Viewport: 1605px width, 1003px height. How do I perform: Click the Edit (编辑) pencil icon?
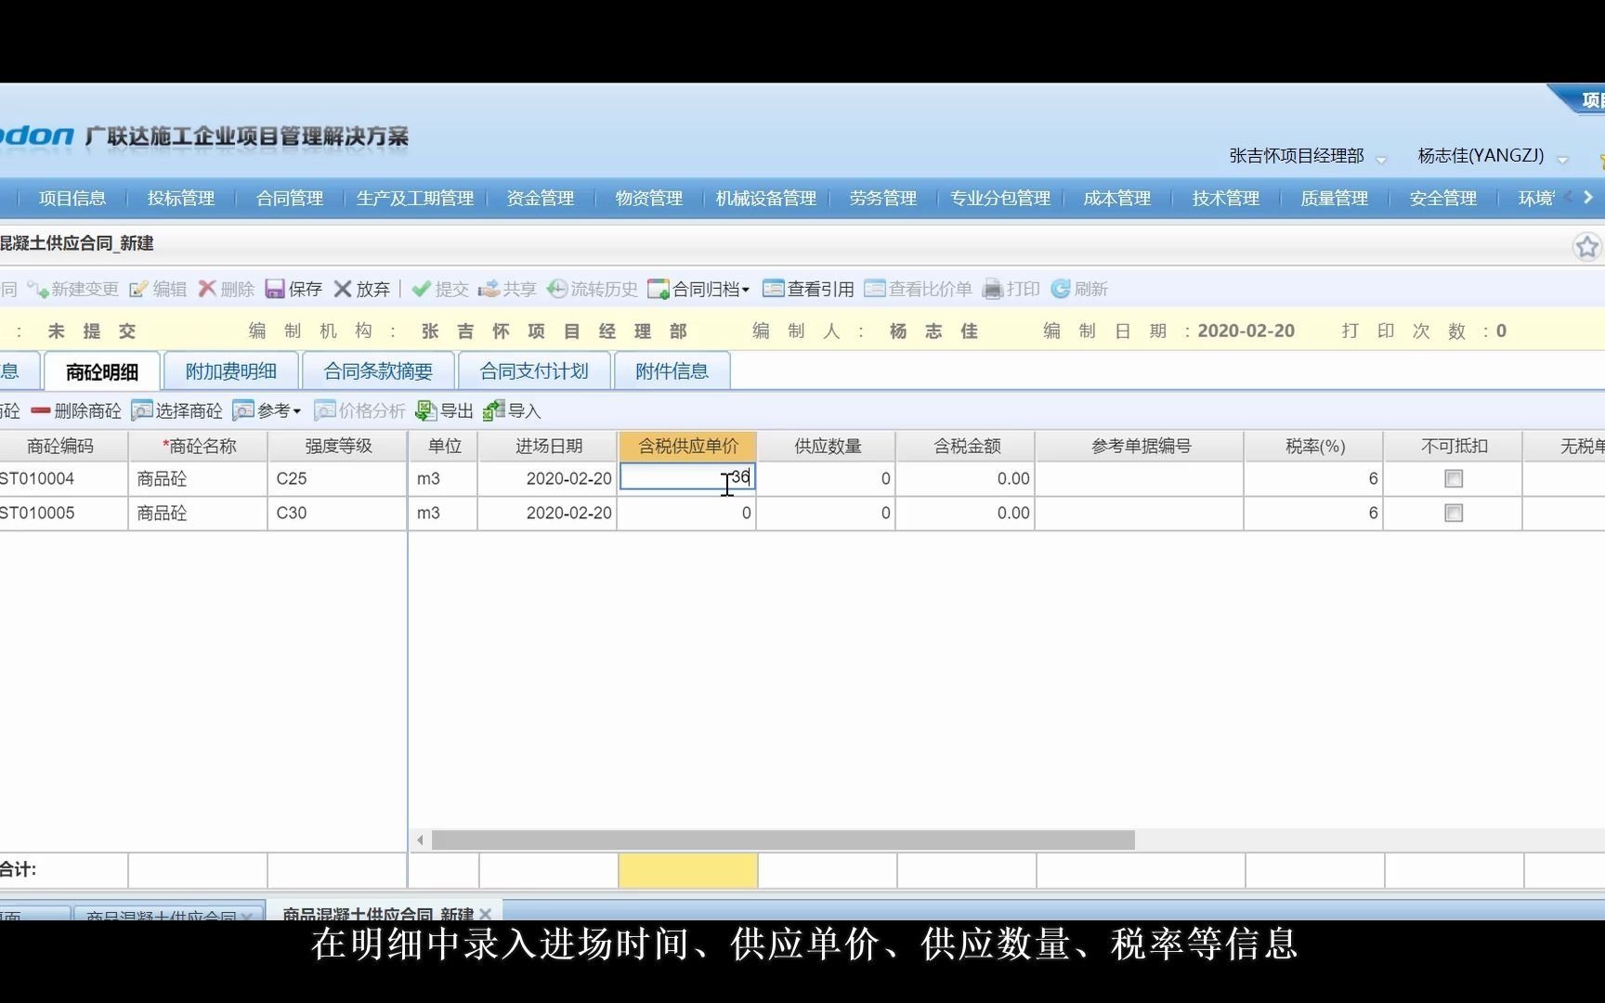coord(138,289)
